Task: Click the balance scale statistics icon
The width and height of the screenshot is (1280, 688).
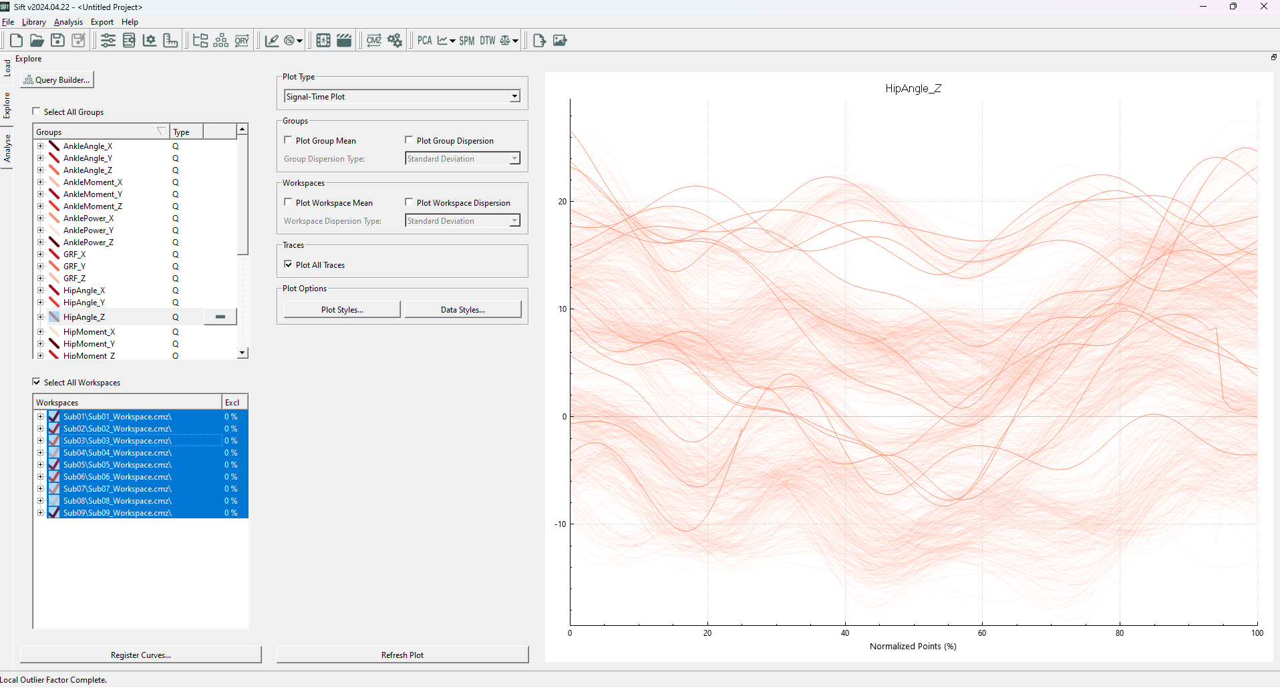Action: click(505, 41)
